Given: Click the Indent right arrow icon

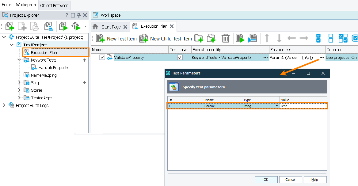Looking at the screenshot, I should (x=303, y=38).
